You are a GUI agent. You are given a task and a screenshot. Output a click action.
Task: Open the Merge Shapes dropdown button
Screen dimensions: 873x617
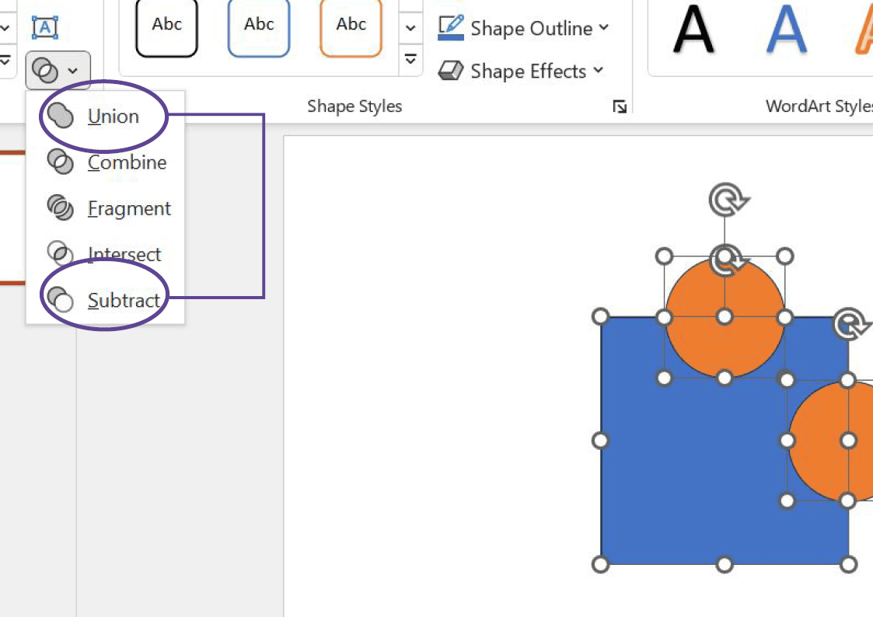(58, 71)
